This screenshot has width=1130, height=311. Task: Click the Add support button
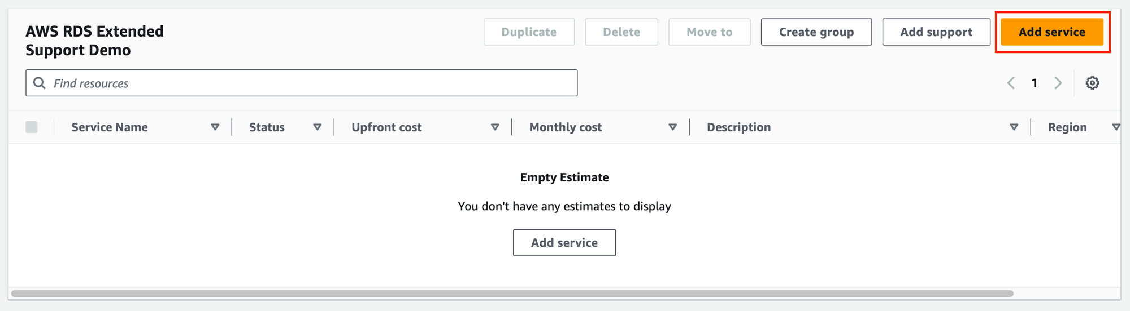(936, 32)
